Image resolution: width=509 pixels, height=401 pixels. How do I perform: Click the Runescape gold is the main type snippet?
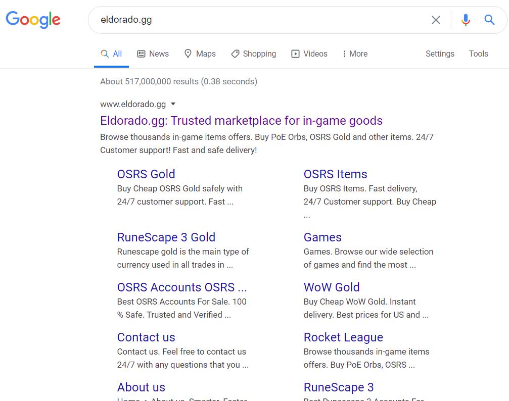pos(183,258)
